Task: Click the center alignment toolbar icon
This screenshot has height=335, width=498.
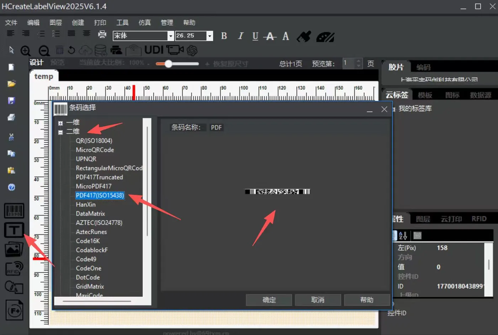Action: 86,33
